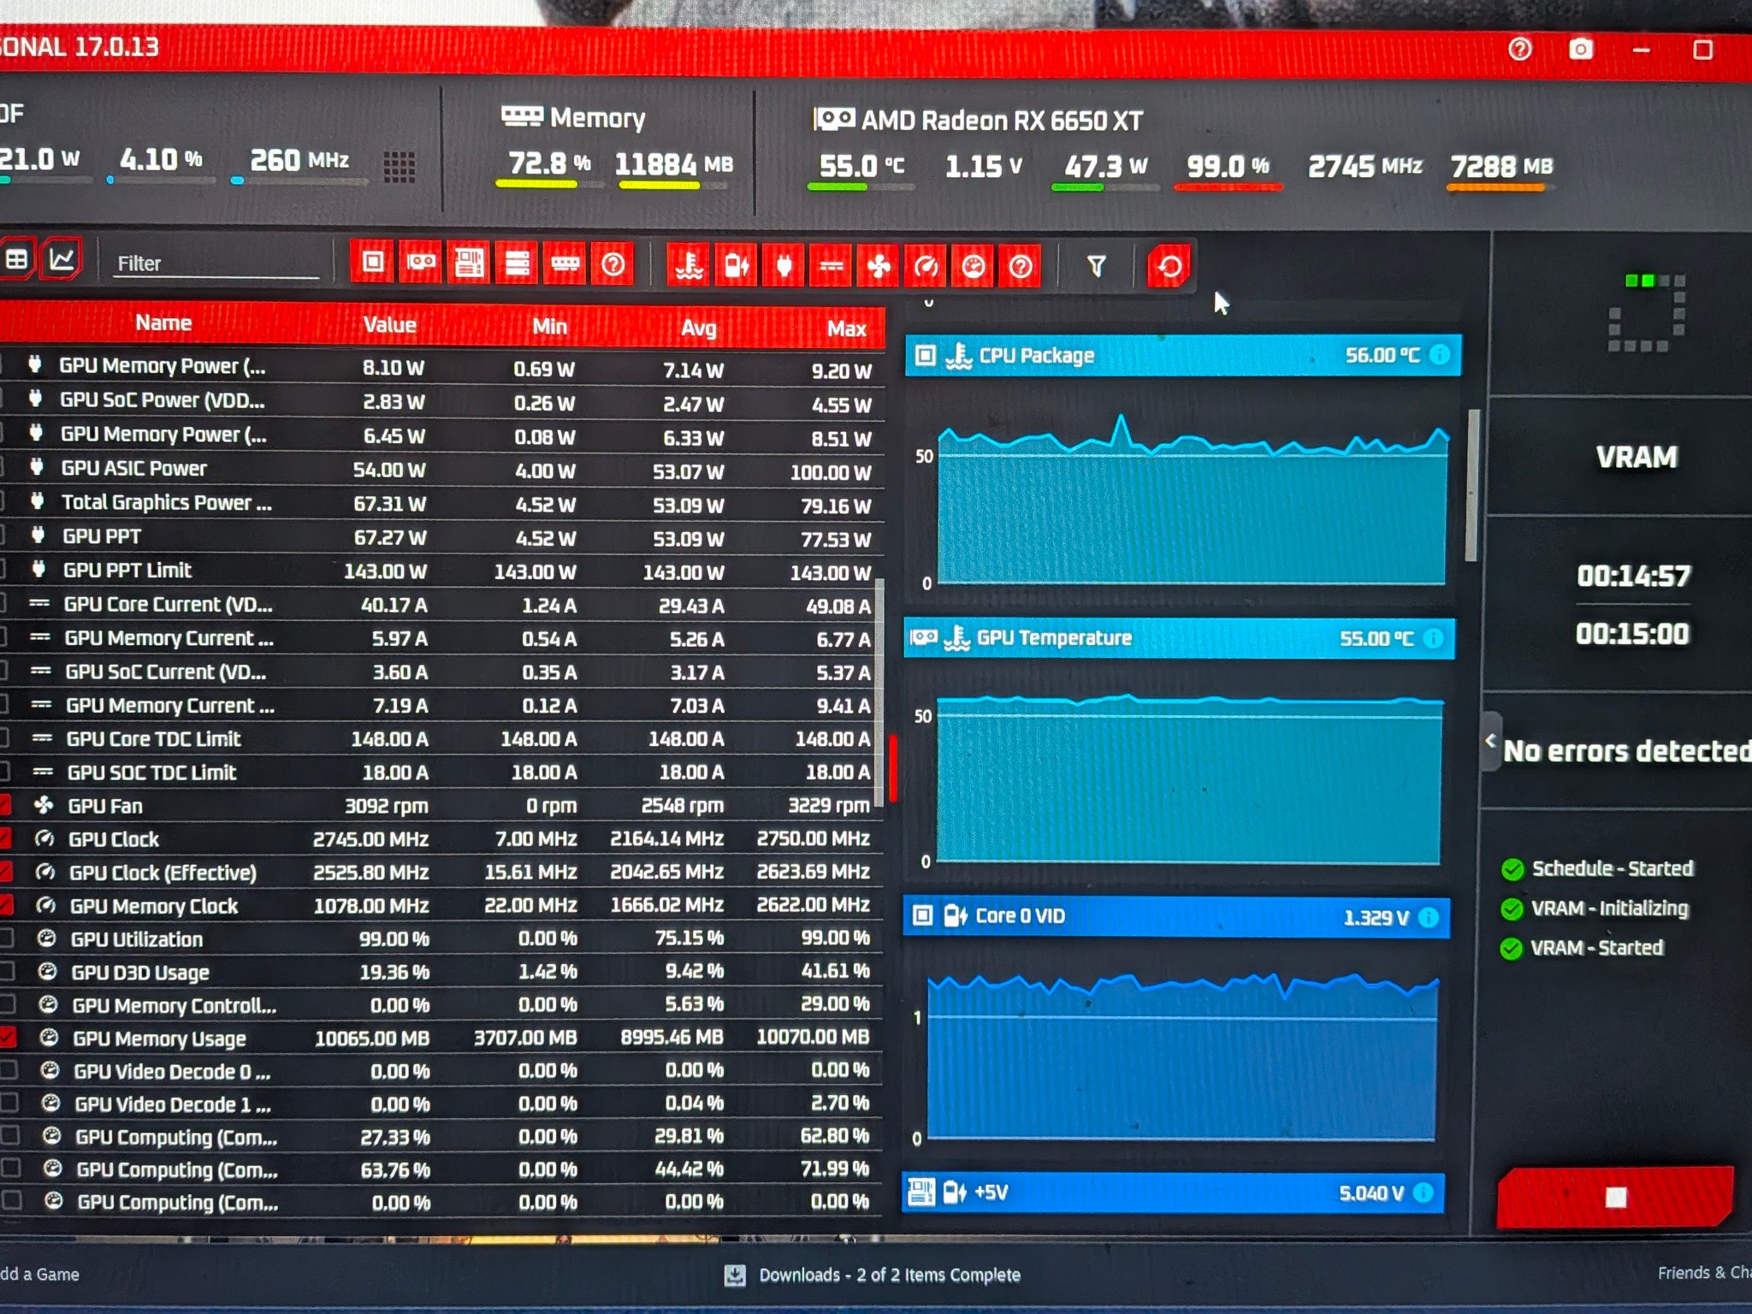Screen dimensions: 1752x1314
Task: Click the sensor table red scrollbar
Action: [x=892, y=768]
